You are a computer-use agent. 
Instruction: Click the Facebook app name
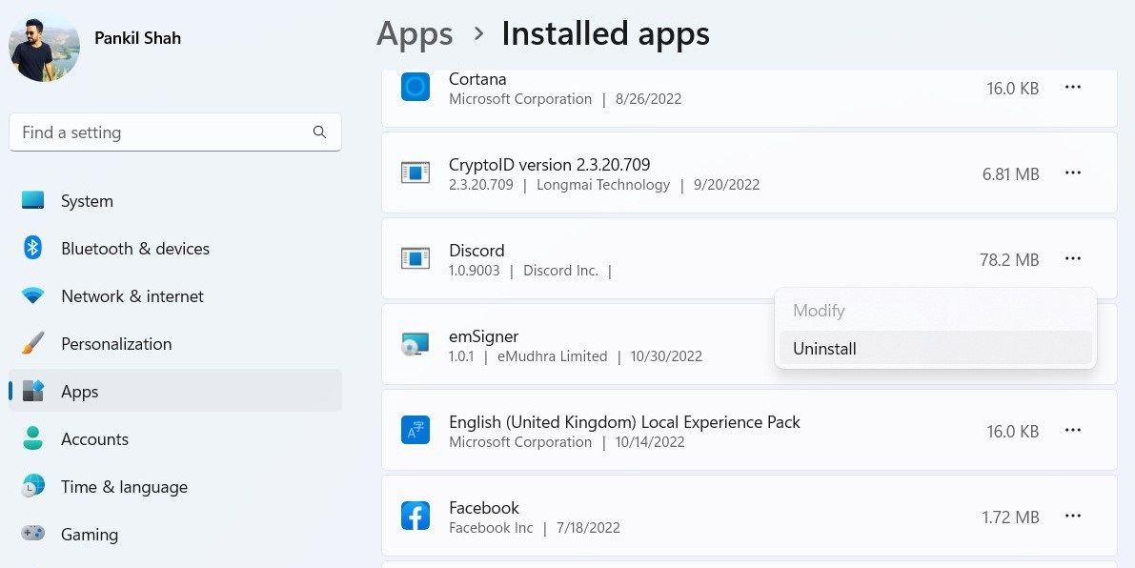[484, 507]
